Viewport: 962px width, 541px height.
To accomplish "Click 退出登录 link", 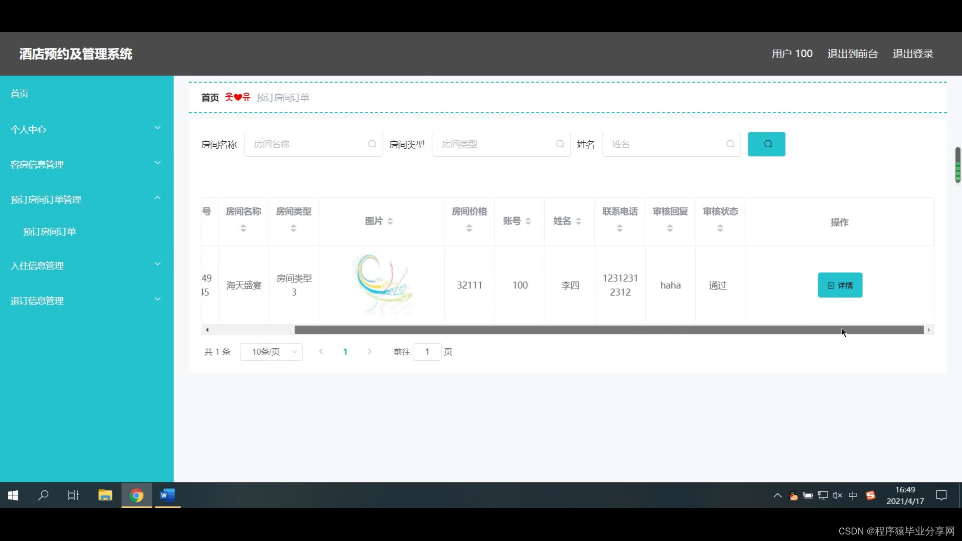I will pyautogui.click(x=912, y=54).
